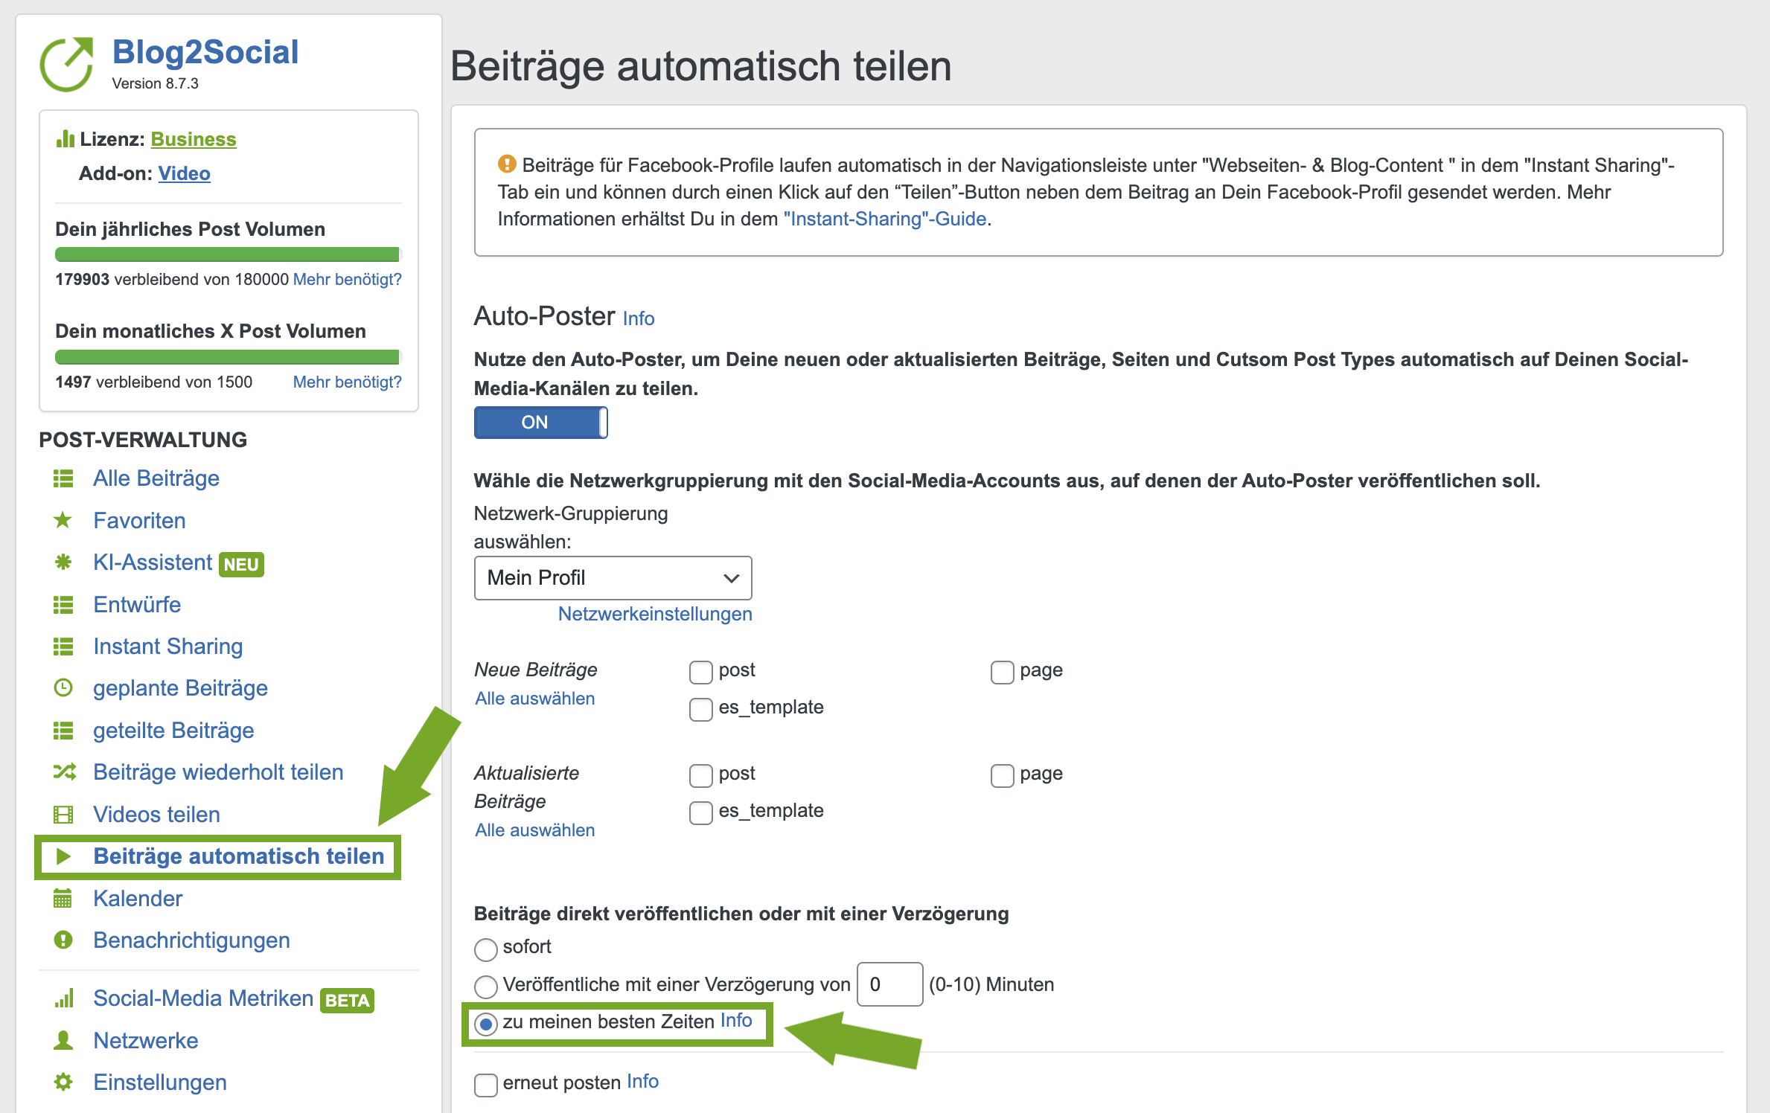The image size is (1770, 1113).
Task: Open the Netzwerkeinstellungen link
Action: pyautogui.click(x=654, y=614)
